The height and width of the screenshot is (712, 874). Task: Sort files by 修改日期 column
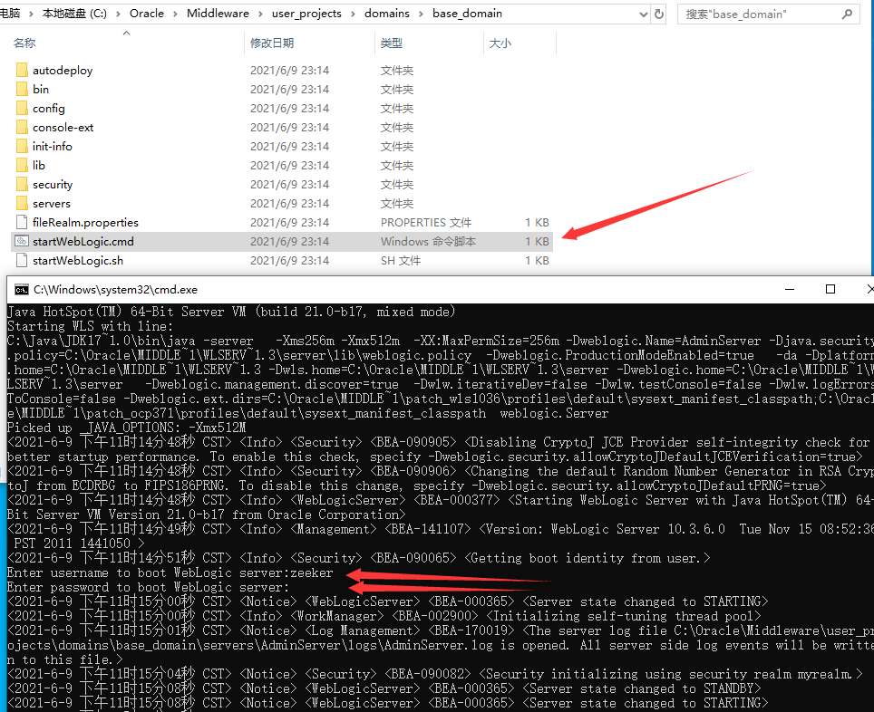(272, 43)
